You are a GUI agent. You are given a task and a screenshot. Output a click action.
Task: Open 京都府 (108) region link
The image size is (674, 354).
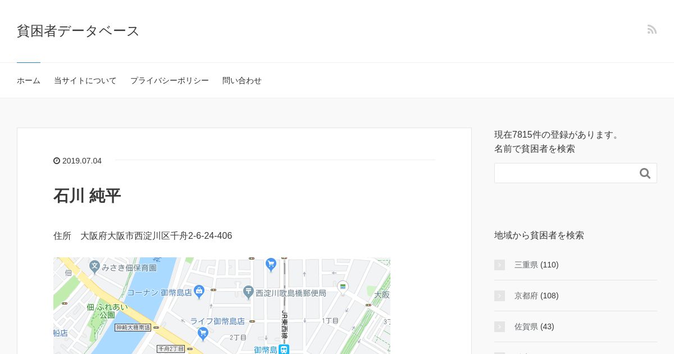tap(536, 296)
